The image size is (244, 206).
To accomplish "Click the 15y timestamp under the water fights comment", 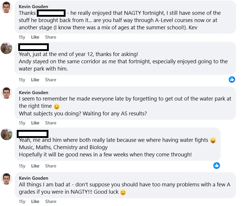I will 22,166.
